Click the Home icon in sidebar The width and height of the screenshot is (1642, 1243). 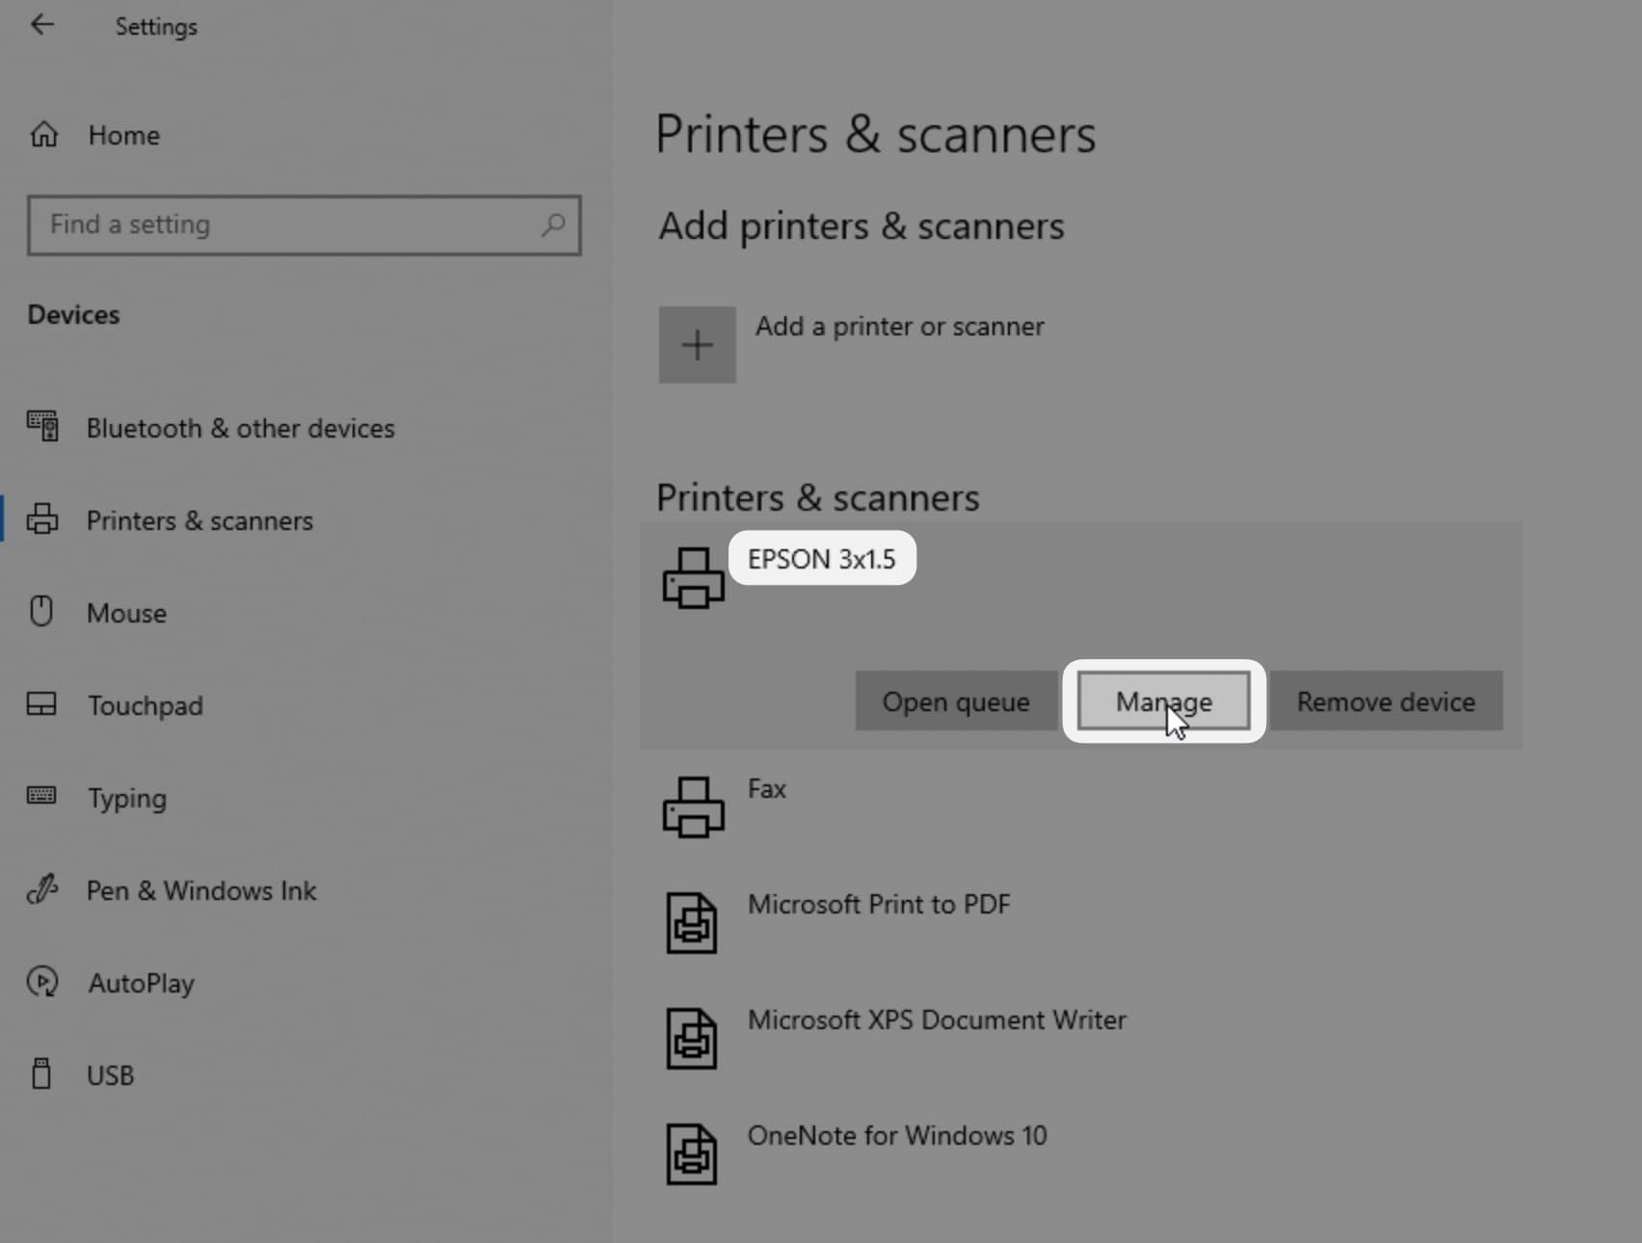[x=44, y=135]
